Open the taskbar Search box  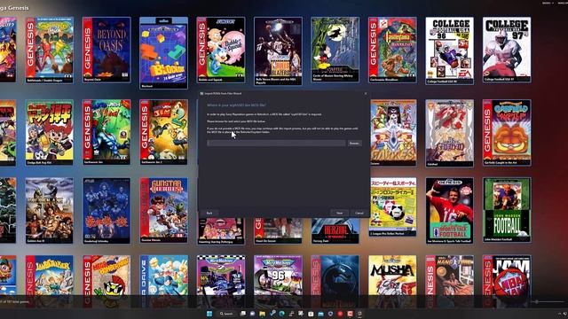tap(226, 314)
